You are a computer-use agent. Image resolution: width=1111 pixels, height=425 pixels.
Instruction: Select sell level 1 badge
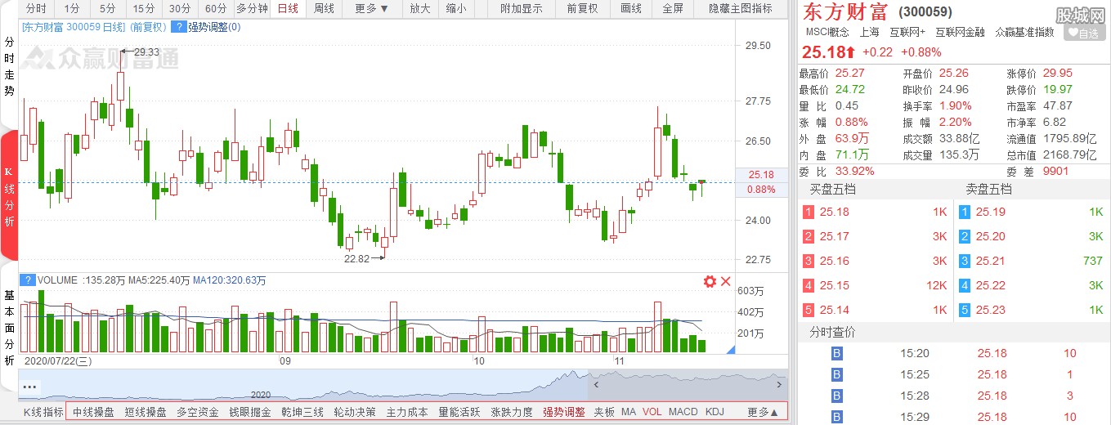(x=964, y=212)
